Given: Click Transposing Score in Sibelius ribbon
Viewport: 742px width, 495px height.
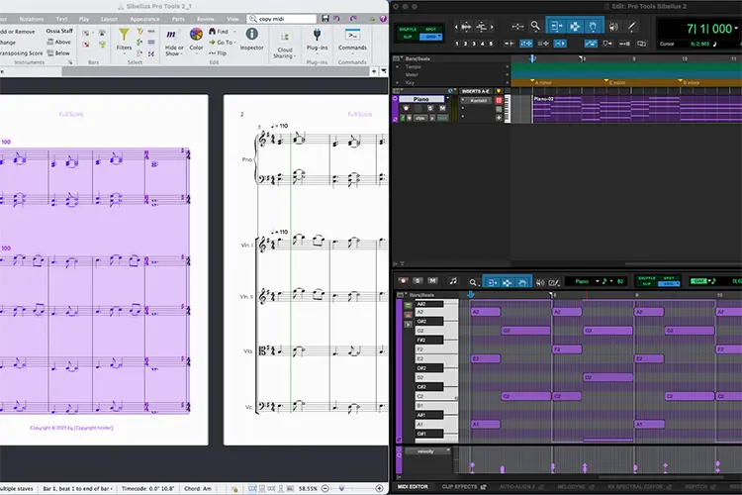Looking at the screenshot, I should click(21, 53).
